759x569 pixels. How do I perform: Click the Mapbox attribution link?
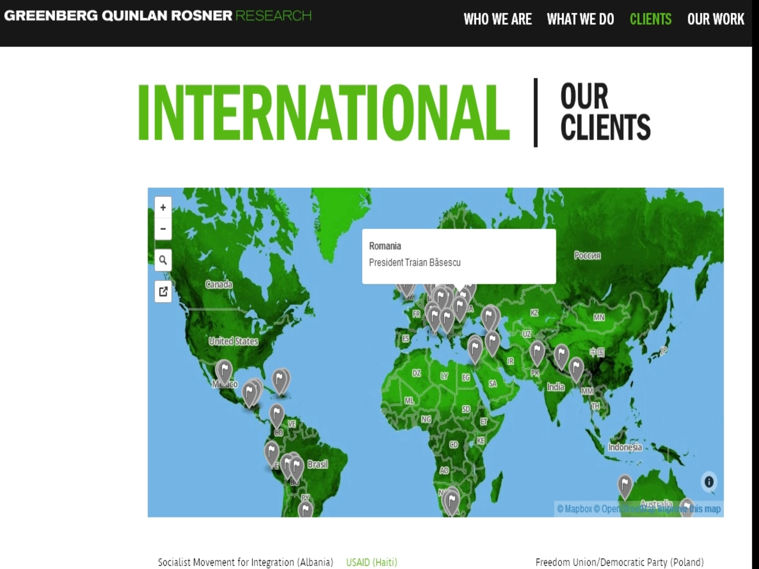[574, 509]
